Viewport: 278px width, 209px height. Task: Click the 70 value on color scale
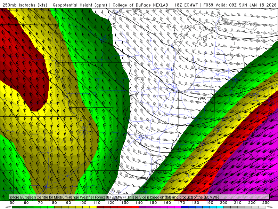40,203
